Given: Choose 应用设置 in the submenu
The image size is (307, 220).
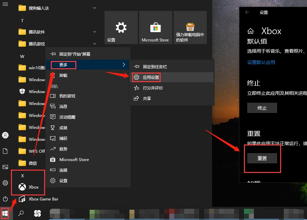Looking at the screenshot, I should pyautogui.click(x=172, y=78).
